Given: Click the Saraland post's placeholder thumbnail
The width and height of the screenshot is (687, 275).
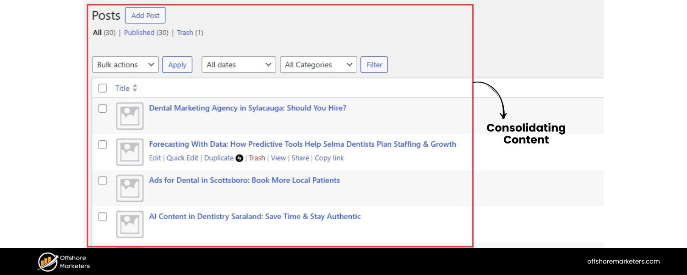Looking at the screenshot, I should pos(130,225).
